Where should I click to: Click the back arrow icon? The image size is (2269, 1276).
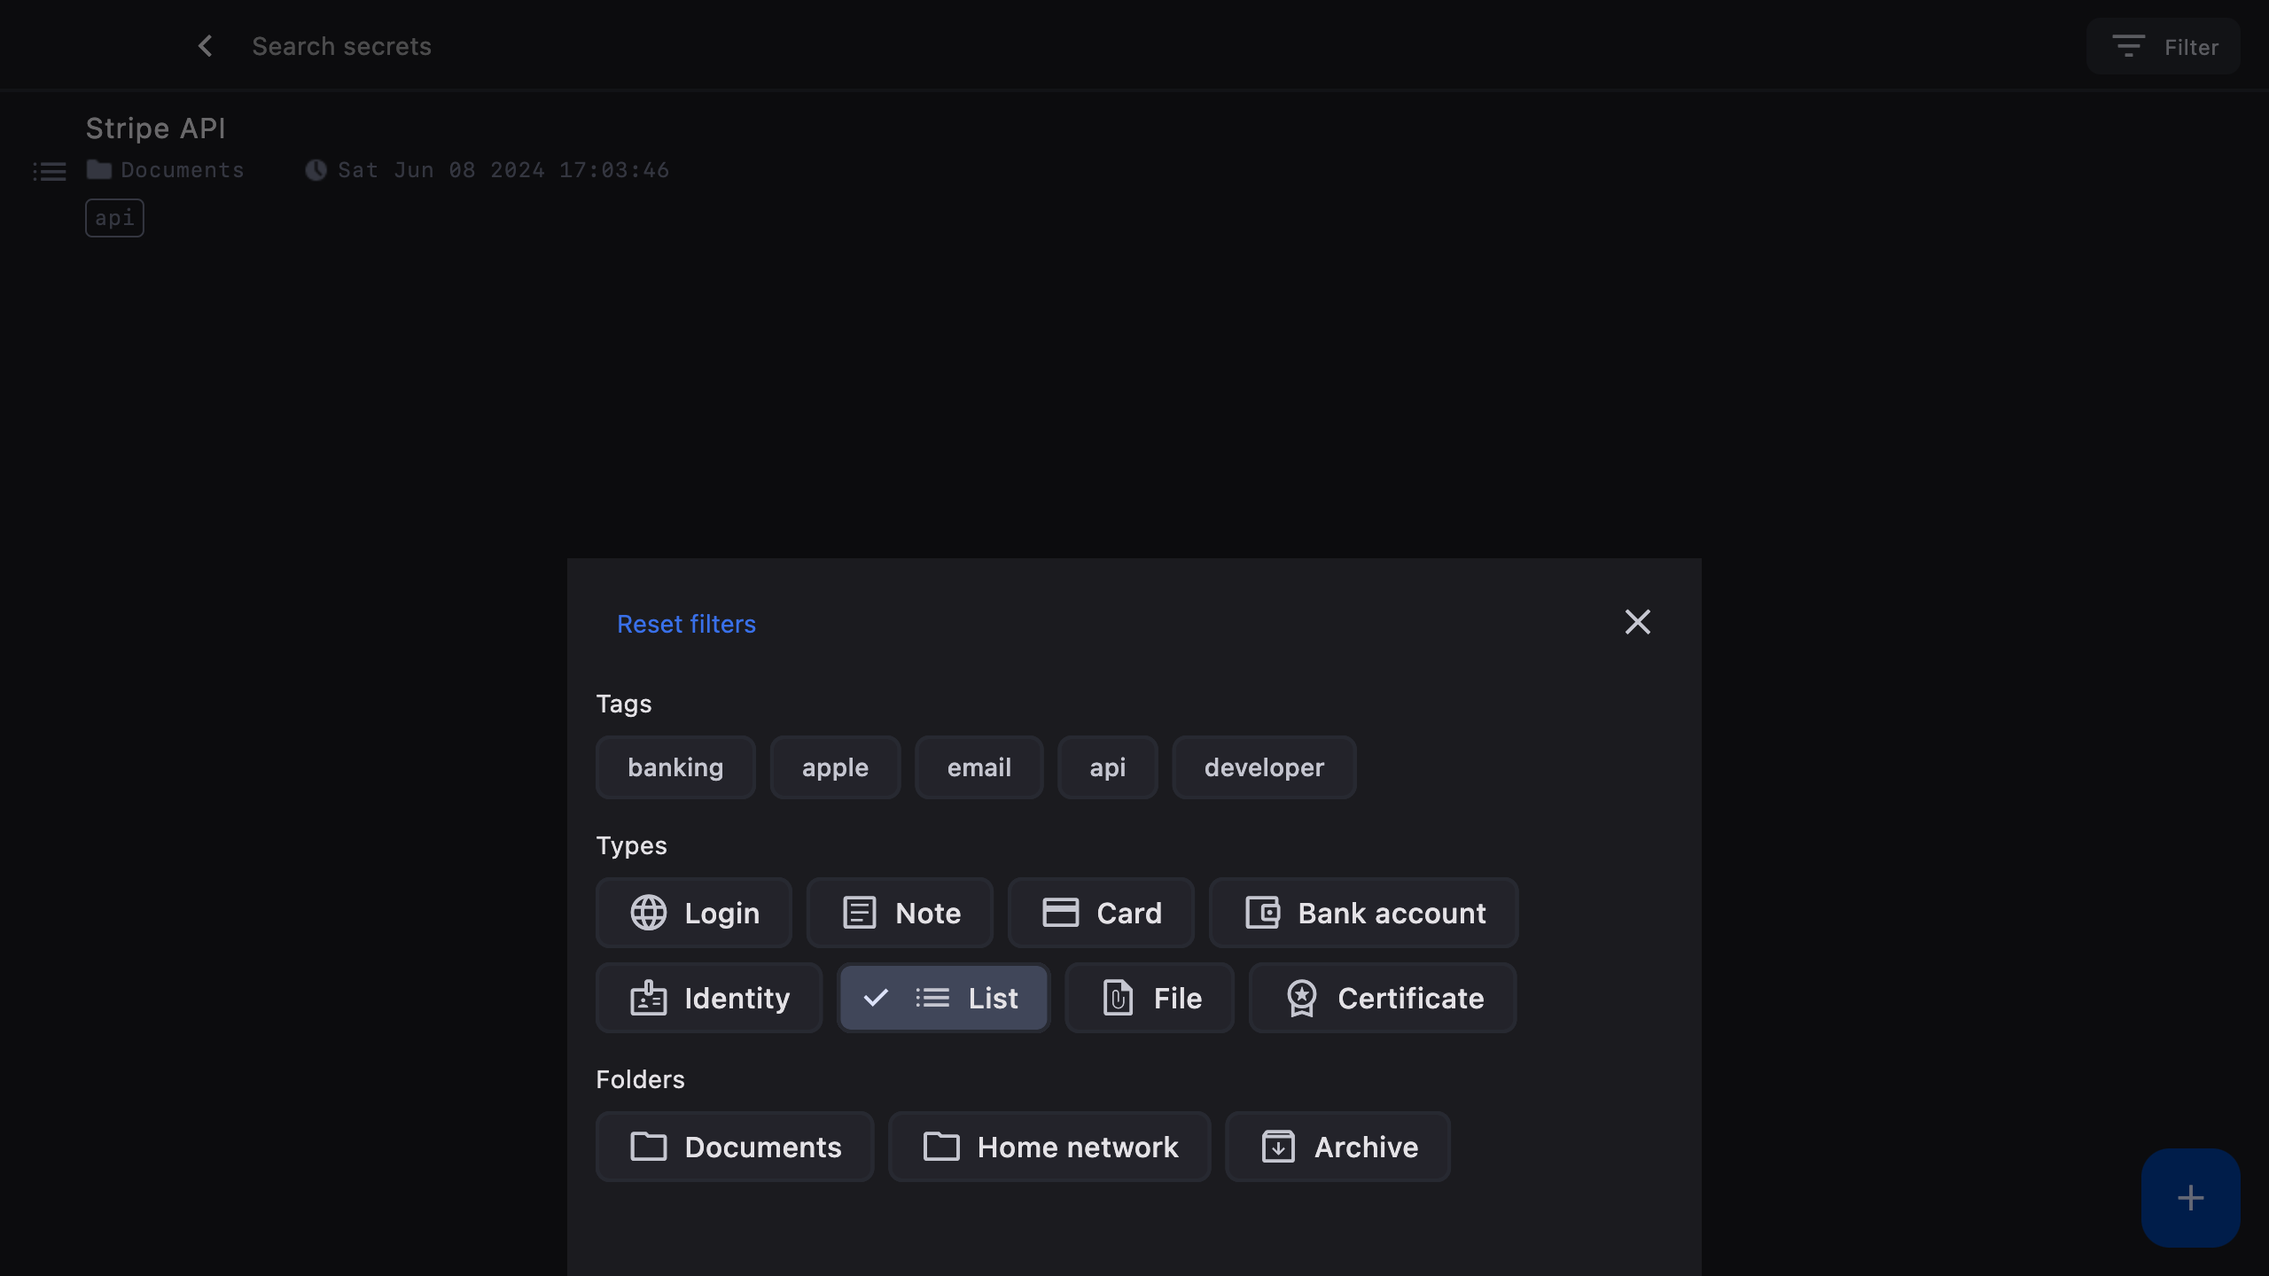coord(205,46)
